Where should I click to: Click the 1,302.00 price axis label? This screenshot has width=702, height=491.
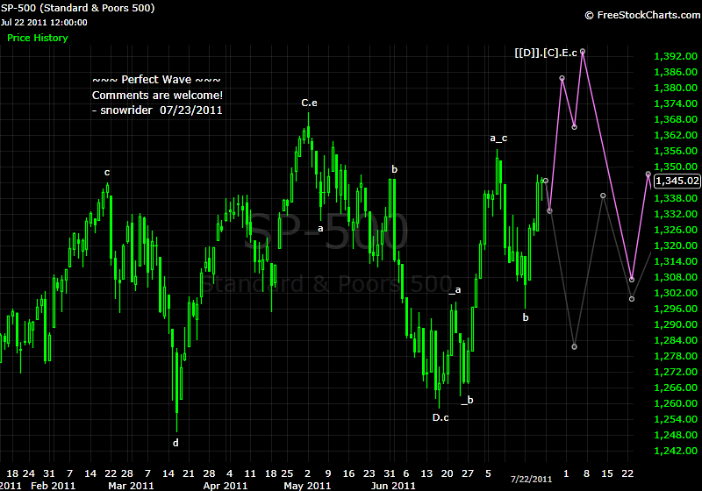pos(676,293)
